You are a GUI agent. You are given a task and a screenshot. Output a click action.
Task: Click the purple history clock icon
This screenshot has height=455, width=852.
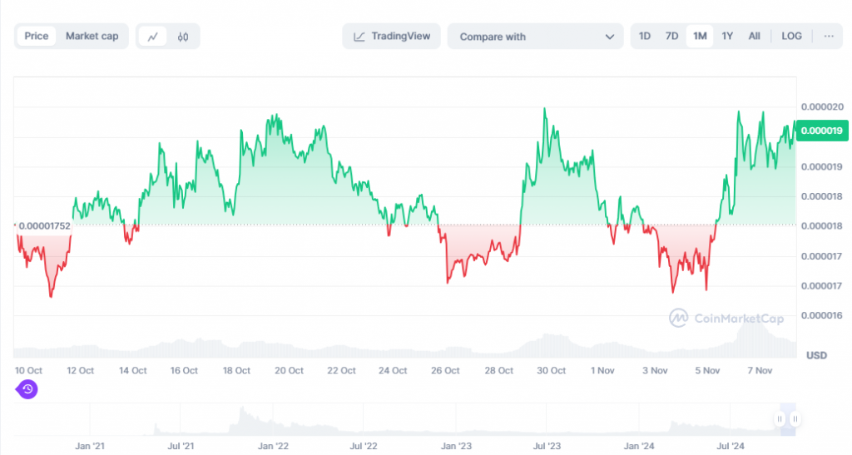pos(27,389)
